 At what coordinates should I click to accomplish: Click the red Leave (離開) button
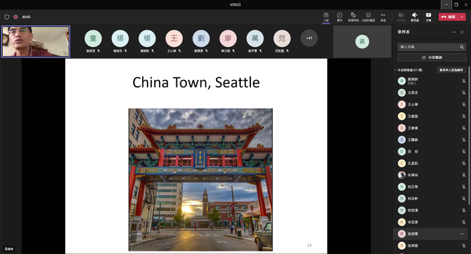tap(449, 17)
